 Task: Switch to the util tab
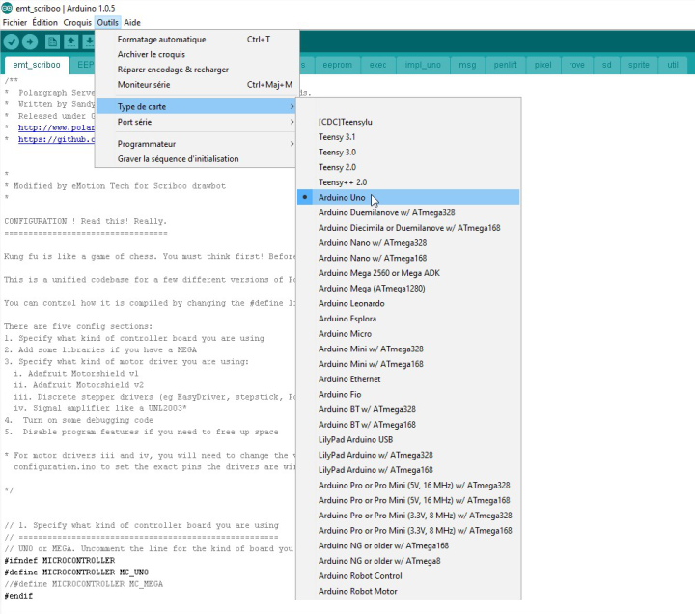click(x=673, y=65)
